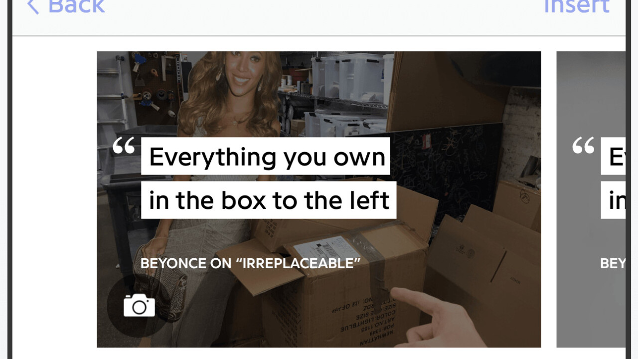Select the first quote card with photo background
This screenshot has height=359, width=638.
pos(319,199)
